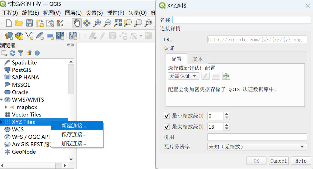Open a project with the folder icon

19,23
